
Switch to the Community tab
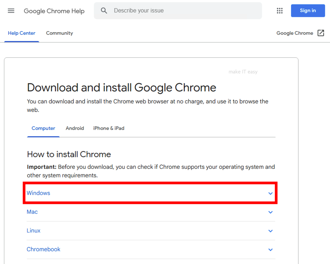[x=59, y=33]
